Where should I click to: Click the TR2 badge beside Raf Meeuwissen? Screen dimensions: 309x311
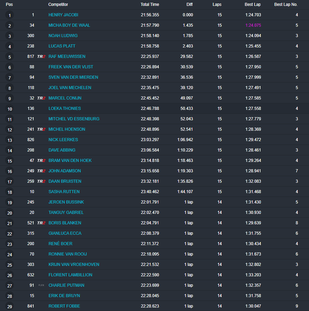(41, 57)
